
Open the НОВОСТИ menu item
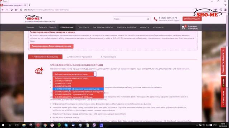pyautogui.click(x=145, y=27)
